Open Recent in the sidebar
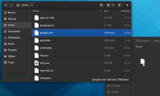This screenshot has height=96, width=160. 17,13
